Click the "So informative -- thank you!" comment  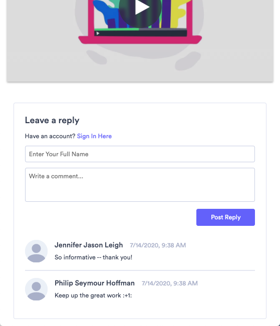(x=93, y=257)
